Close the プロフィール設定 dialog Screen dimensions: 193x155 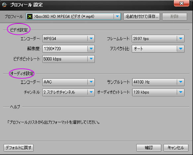tap(181, 3)
